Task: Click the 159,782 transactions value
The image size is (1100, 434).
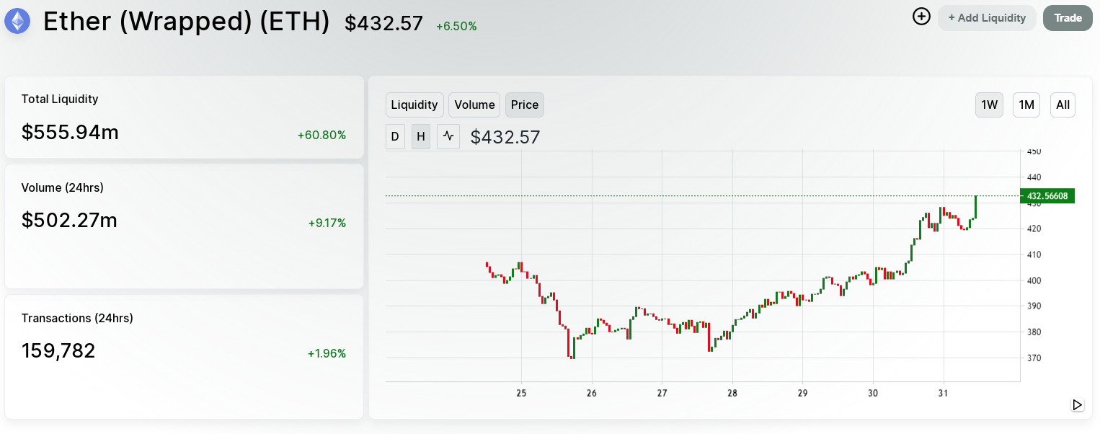Action: coord(58,350)
